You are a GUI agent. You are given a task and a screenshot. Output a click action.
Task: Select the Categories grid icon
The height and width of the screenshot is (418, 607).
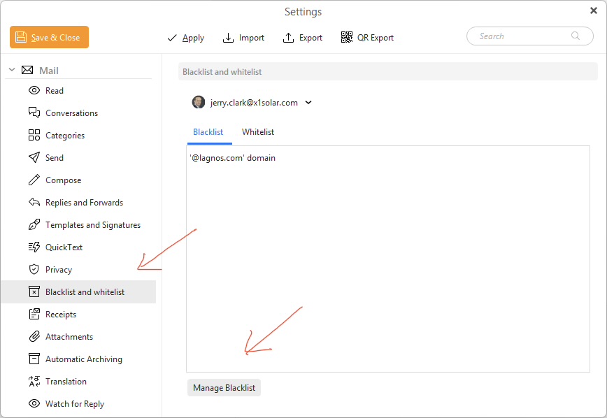click(34, 136)
